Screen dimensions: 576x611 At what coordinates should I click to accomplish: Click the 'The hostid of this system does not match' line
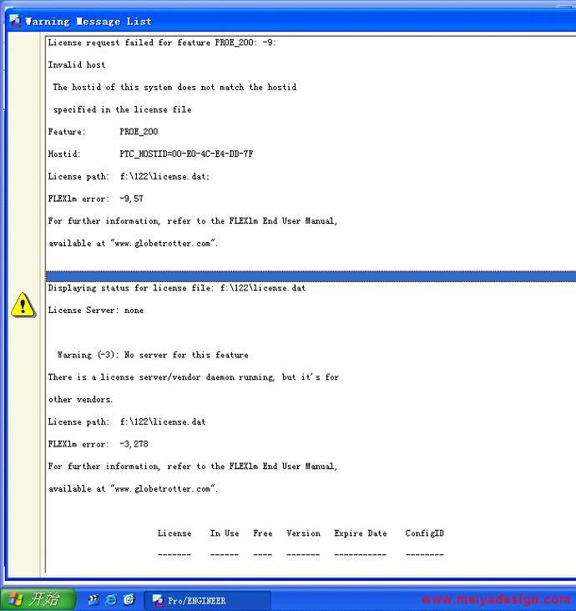(x=174, y=87)
